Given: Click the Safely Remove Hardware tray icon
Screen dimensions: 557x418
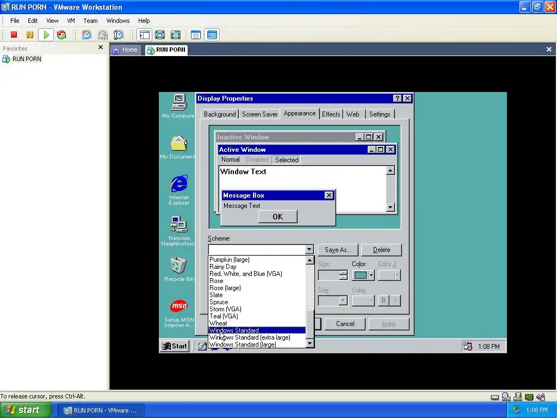Looking at the screenshot, I should tap(516, 410).
